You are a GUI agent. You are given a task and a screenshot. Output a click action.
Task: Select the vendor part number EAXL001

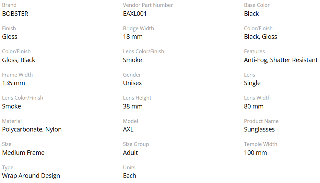coord(135,14)
